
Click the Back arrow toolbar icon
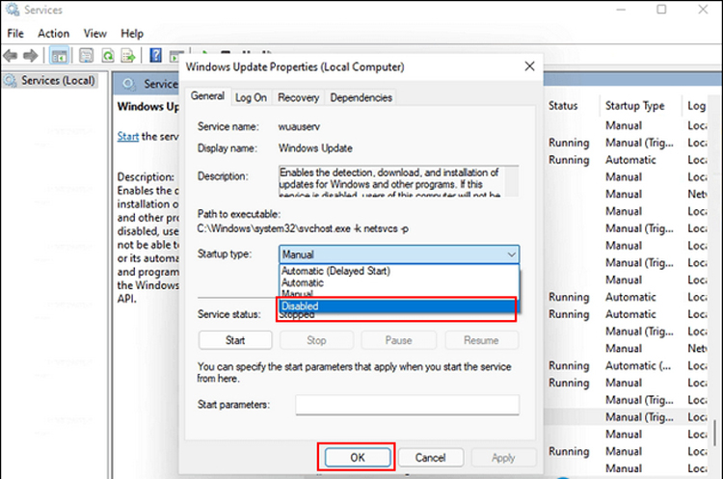tap(11, 56)
